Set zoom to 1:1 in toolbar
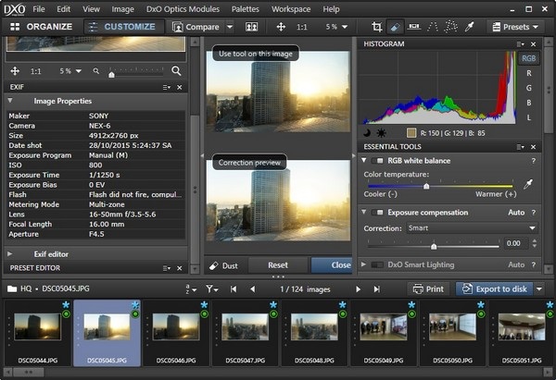The width and height of the screenshot is (556, 380). pos(302,27)
